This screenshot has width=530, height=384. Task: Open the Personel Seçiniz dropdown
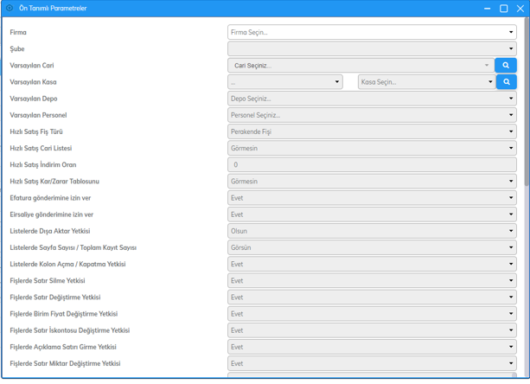372,115
